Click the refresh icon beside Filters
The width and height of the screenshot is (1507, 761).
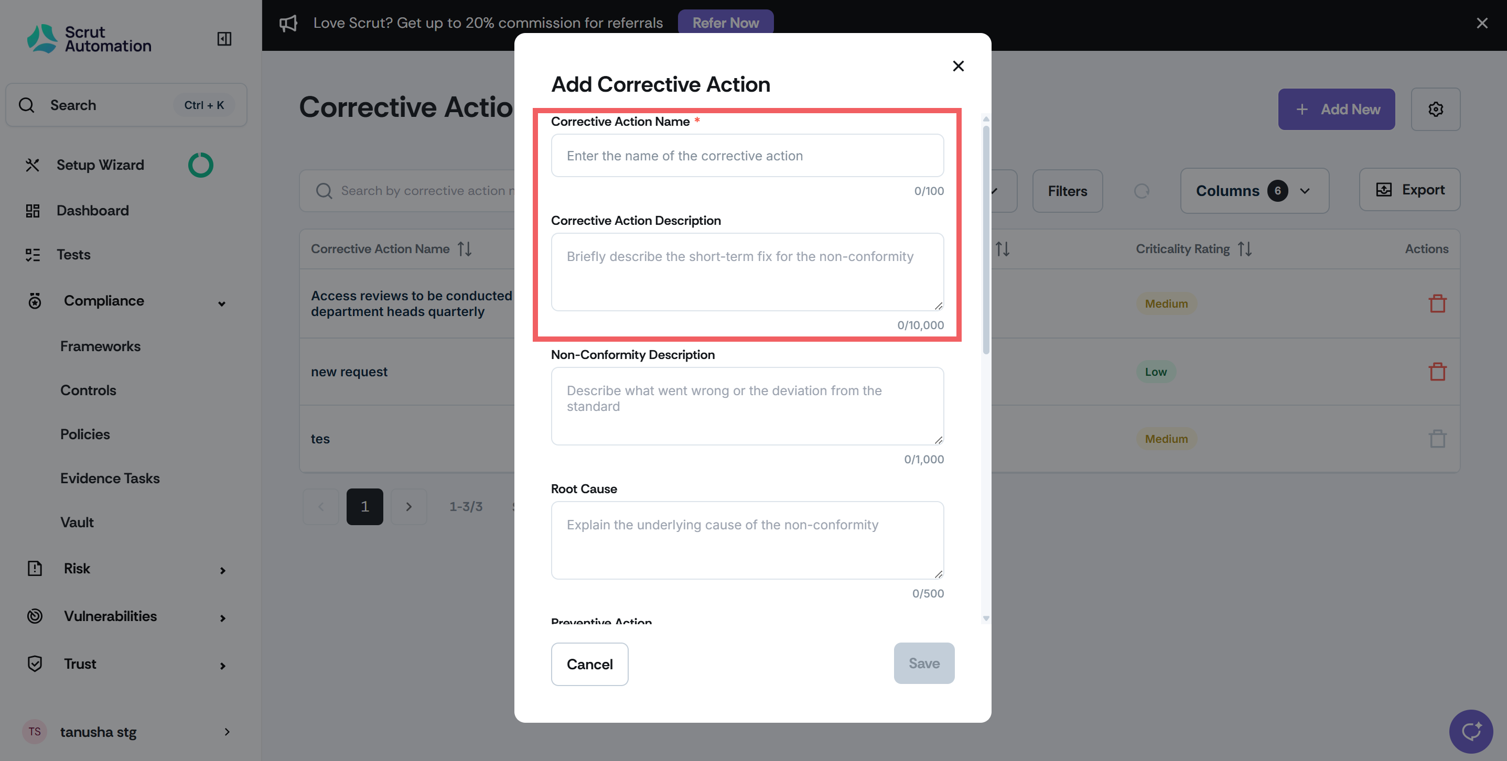point(1142,191)
